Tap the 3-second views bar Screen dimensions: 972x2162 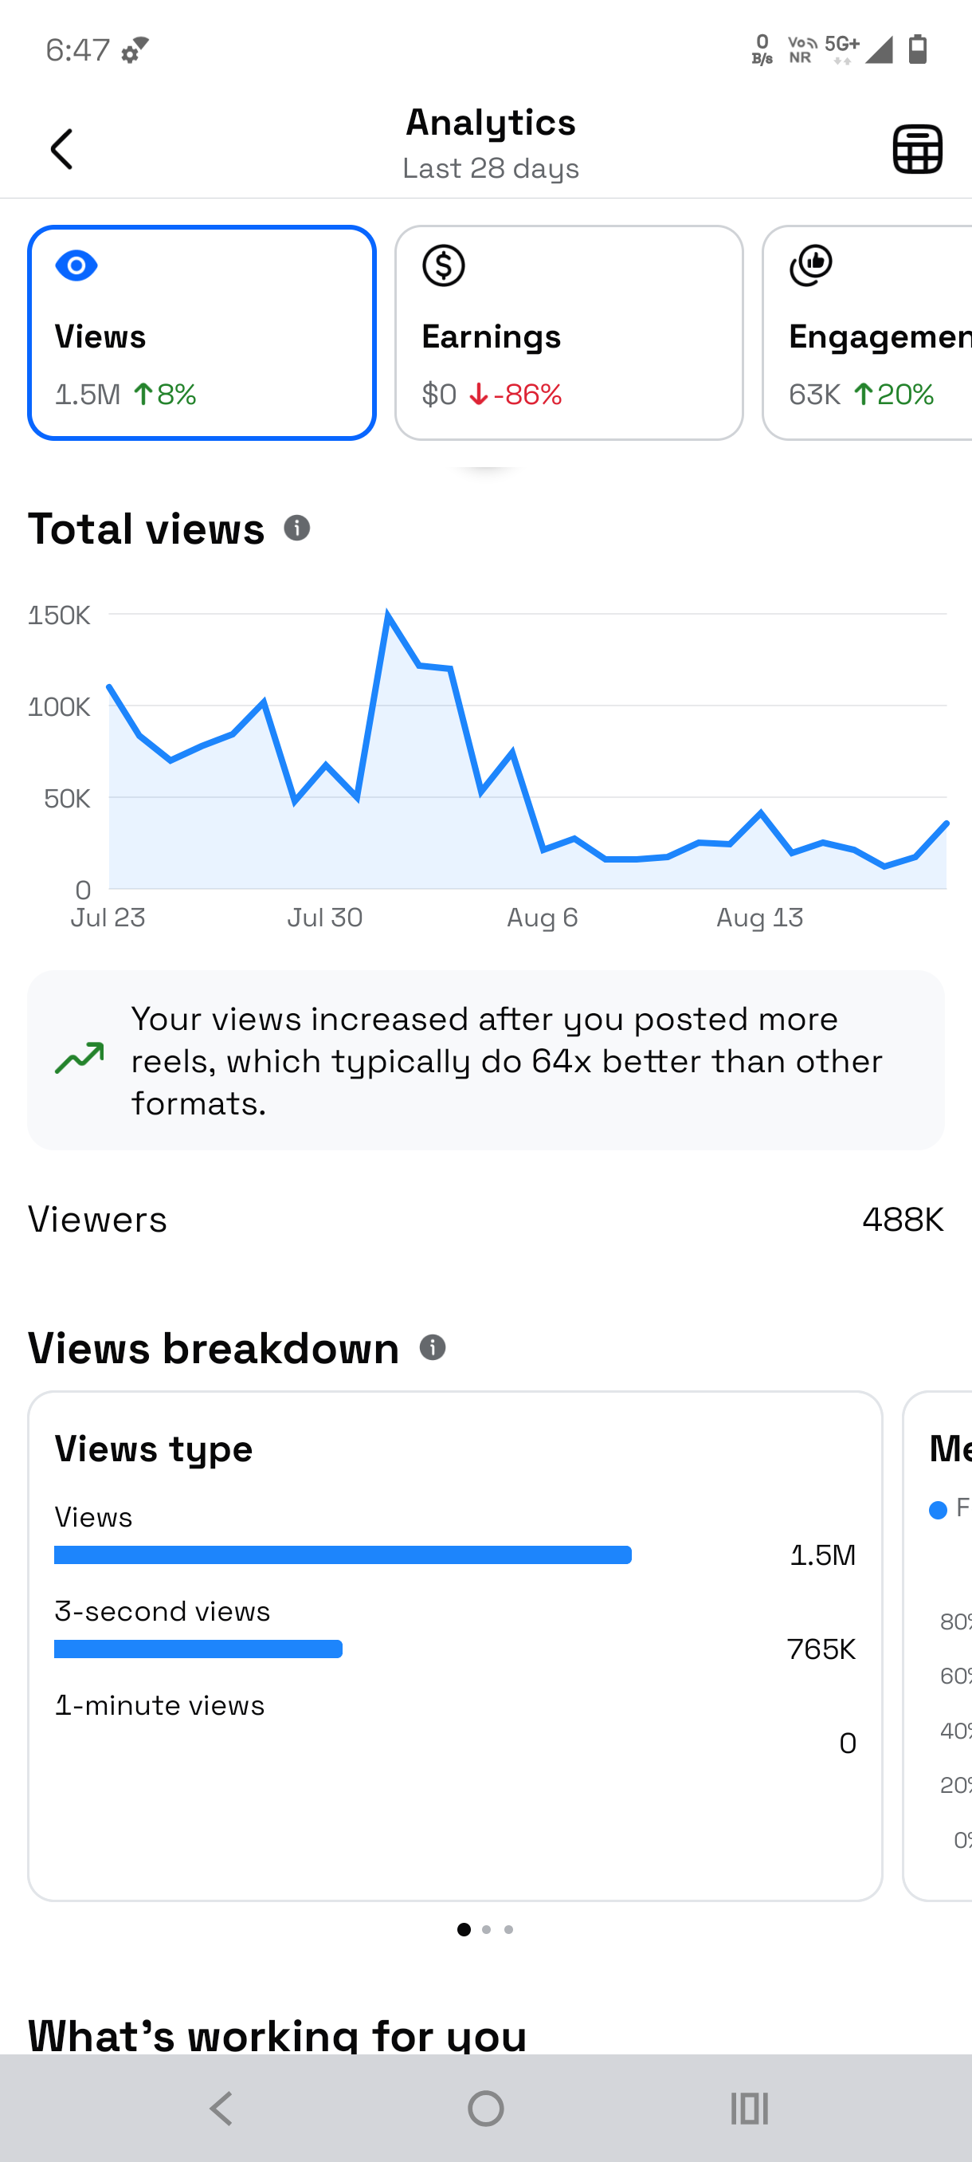198,1649
